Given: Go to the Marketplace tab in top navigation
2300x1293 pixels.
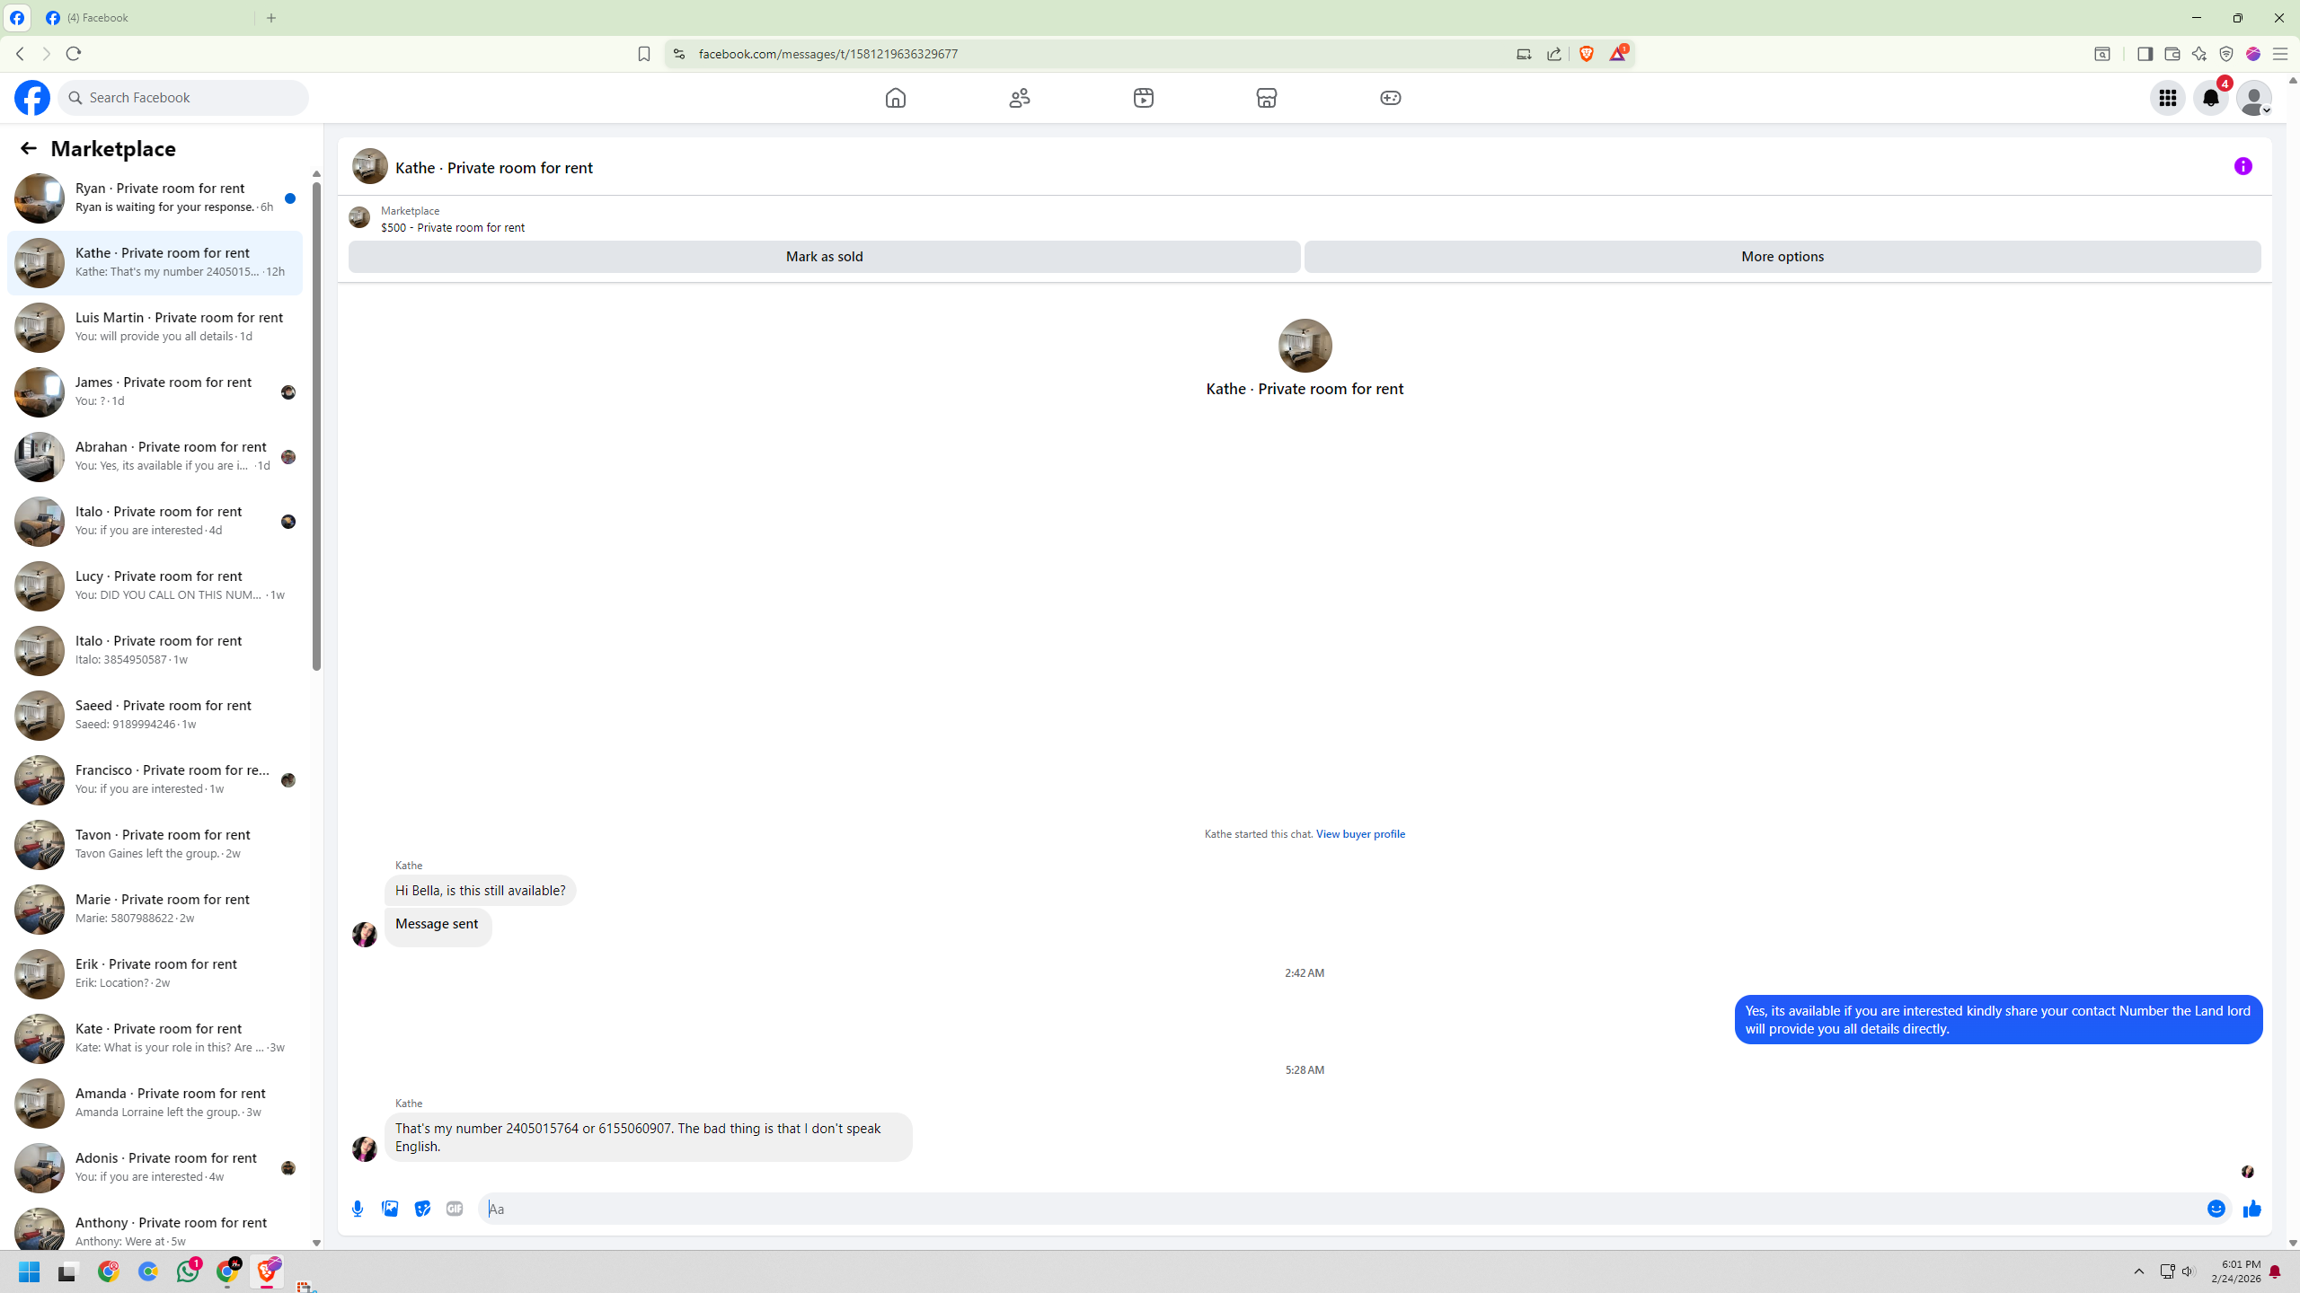Looking at the screenshot, I should click(x=1266, y=98).
